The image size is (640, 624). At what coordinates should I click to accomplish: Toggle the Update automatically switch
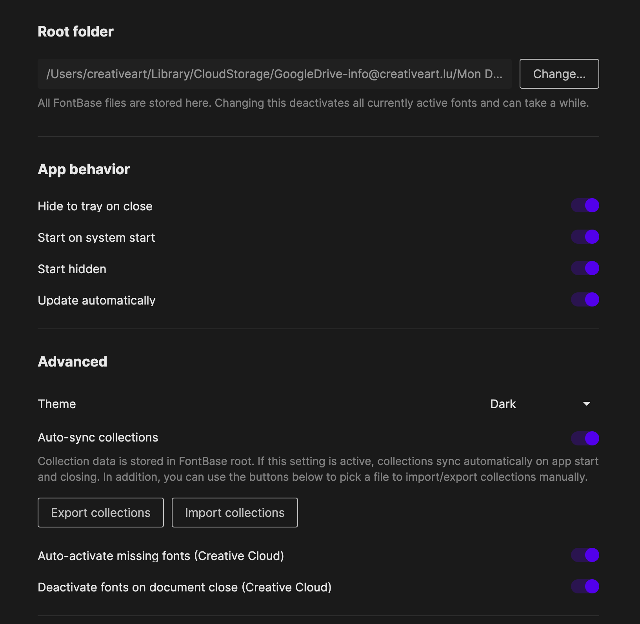coord(585,299)
